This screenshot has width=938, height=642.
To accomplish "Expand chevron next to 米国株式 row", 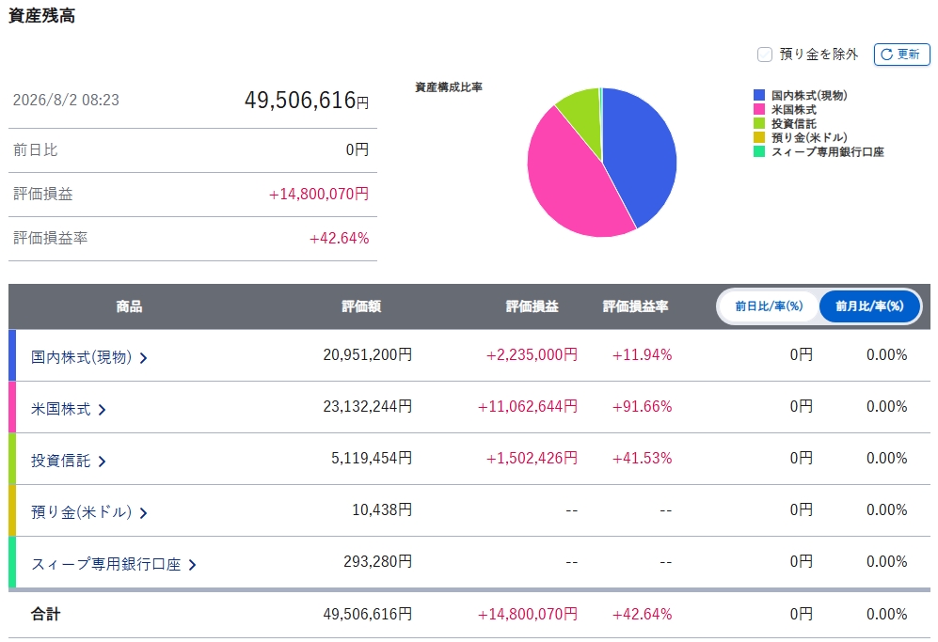I will pyautogui.click(x=102, y=410).
